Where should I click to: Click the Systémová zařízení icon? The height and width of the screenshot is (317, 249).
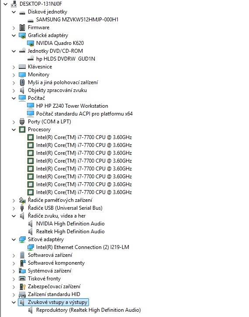click(x=22, y=271)
